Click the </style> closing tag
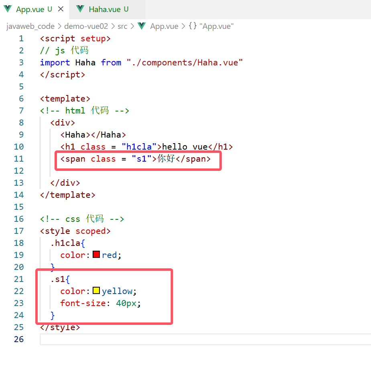Image resolution: width=371 pixels, height=367 pixels. coord(60,327)
